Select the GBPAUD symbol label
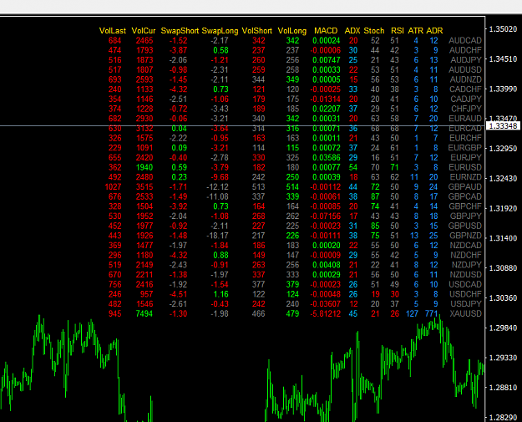 pyautogui.click(x=465, y=187)
